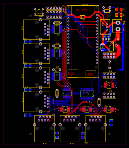Select the RJ2 connector footprint

[x=70, y=129]
